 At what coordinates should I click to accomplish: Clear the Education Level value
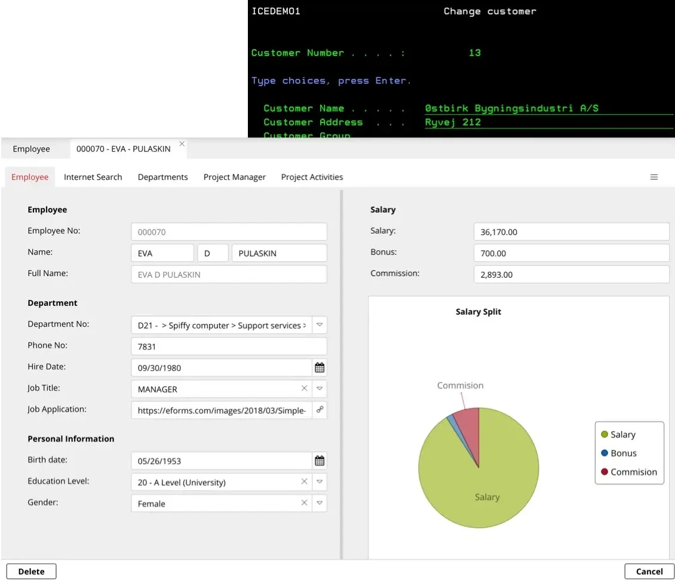click(304, 481)
